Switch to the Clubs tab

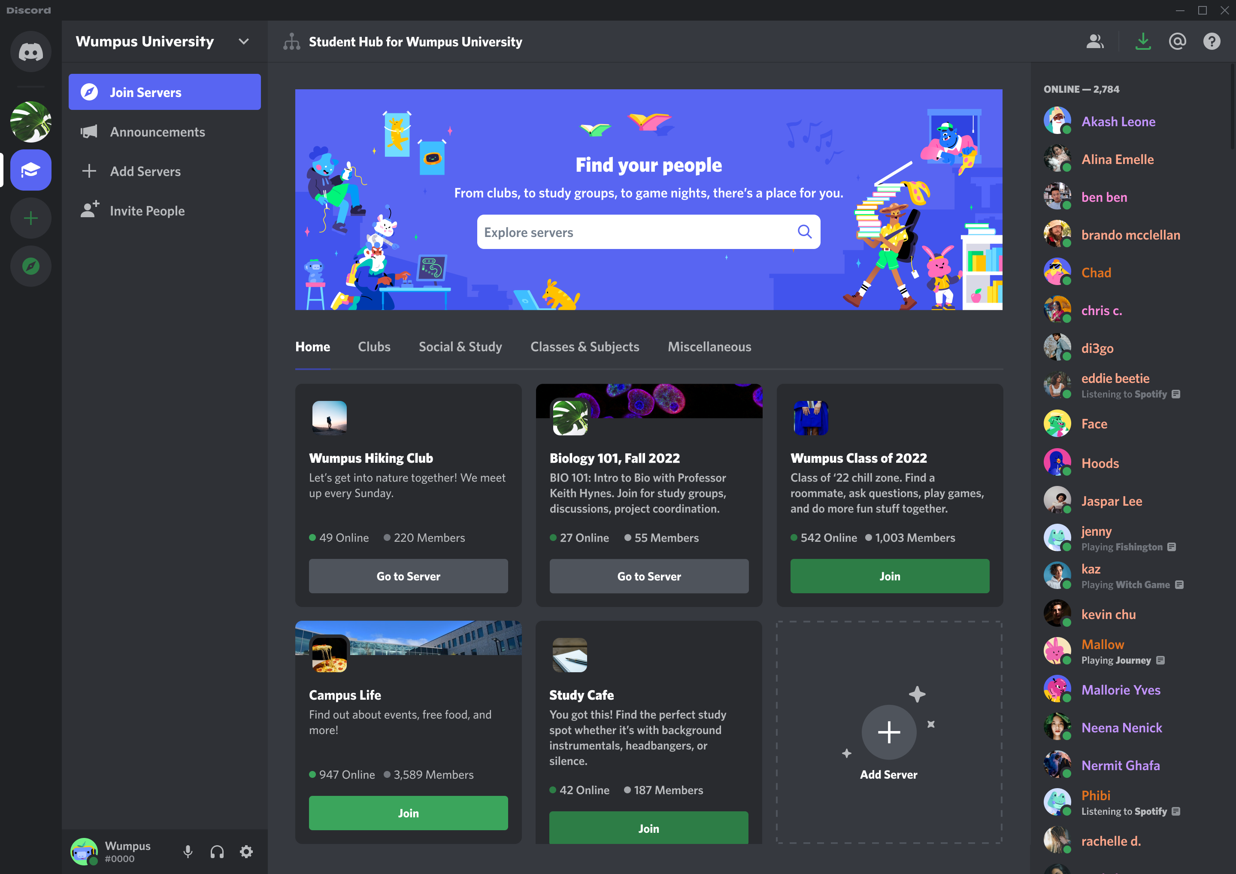pos(373,345)
